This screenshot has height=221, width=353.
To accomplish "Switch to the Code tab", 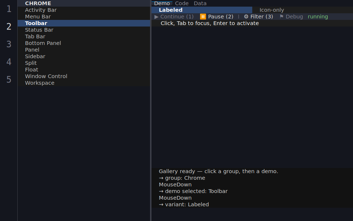I will point(182,3).
